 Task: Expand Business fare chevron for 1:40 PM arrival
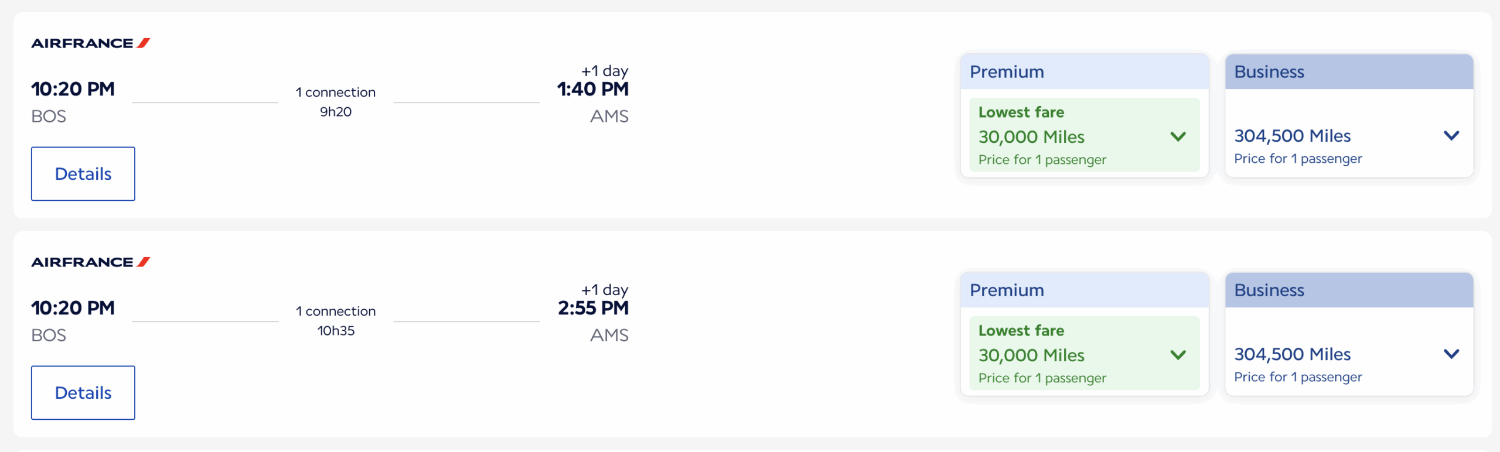coord(1451,136)
